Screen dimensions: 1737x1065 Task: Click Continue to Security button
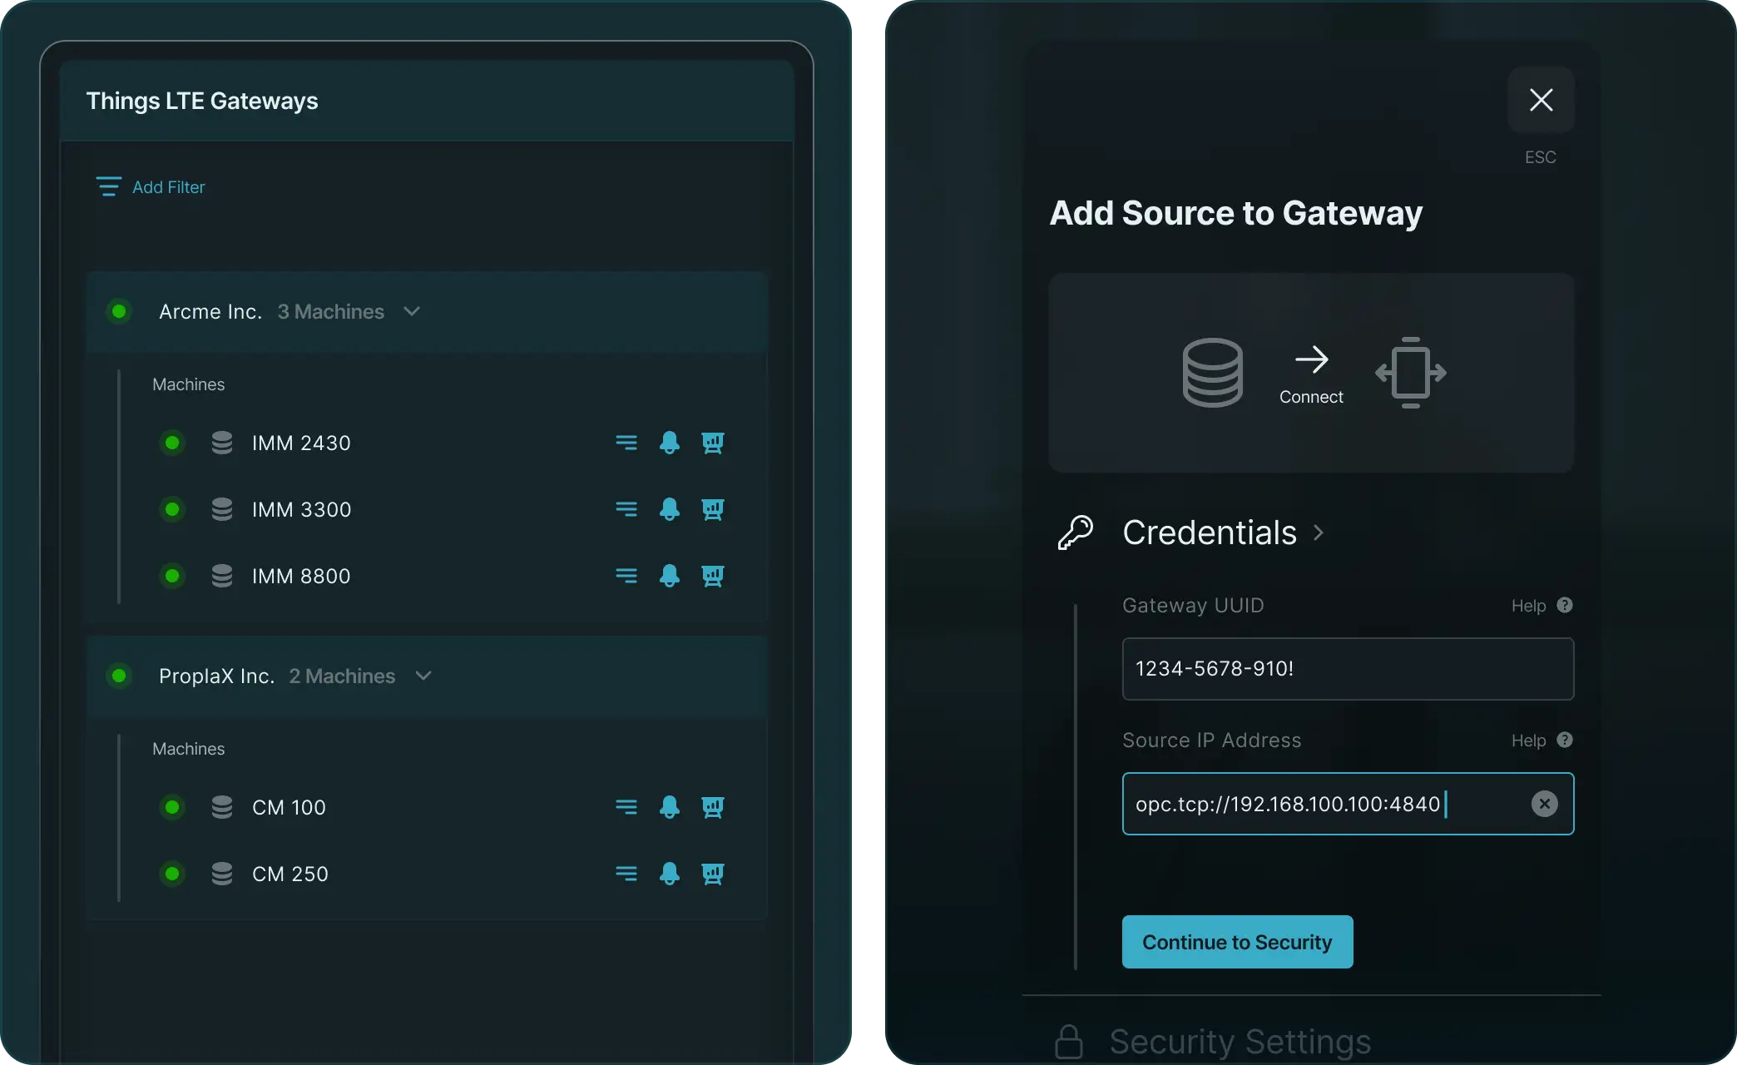[x=1237, y=942]
